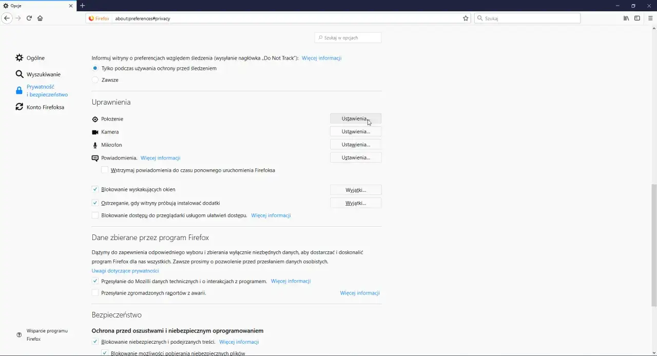Click Ustawienia next to Położenie

pos(356,118)
